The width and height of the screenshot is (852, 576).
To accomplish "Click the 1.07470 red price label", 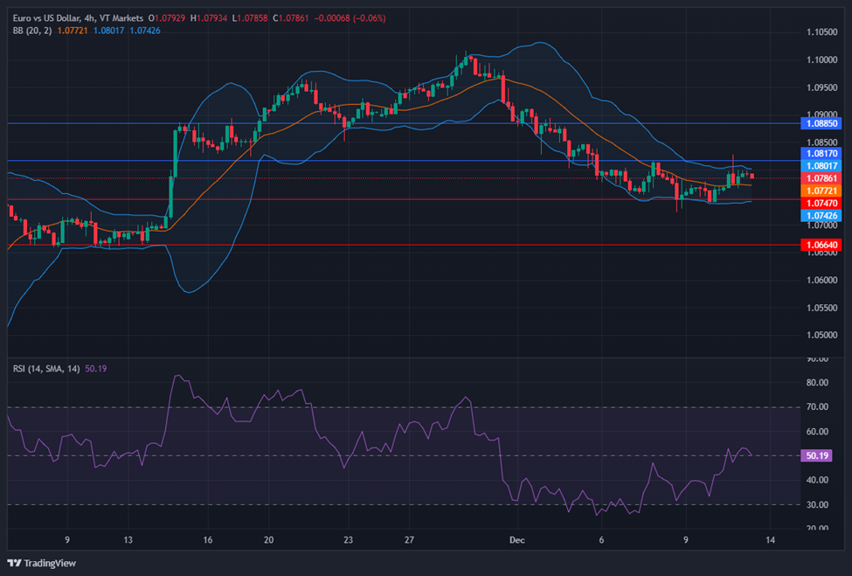I will coord(821,204).
